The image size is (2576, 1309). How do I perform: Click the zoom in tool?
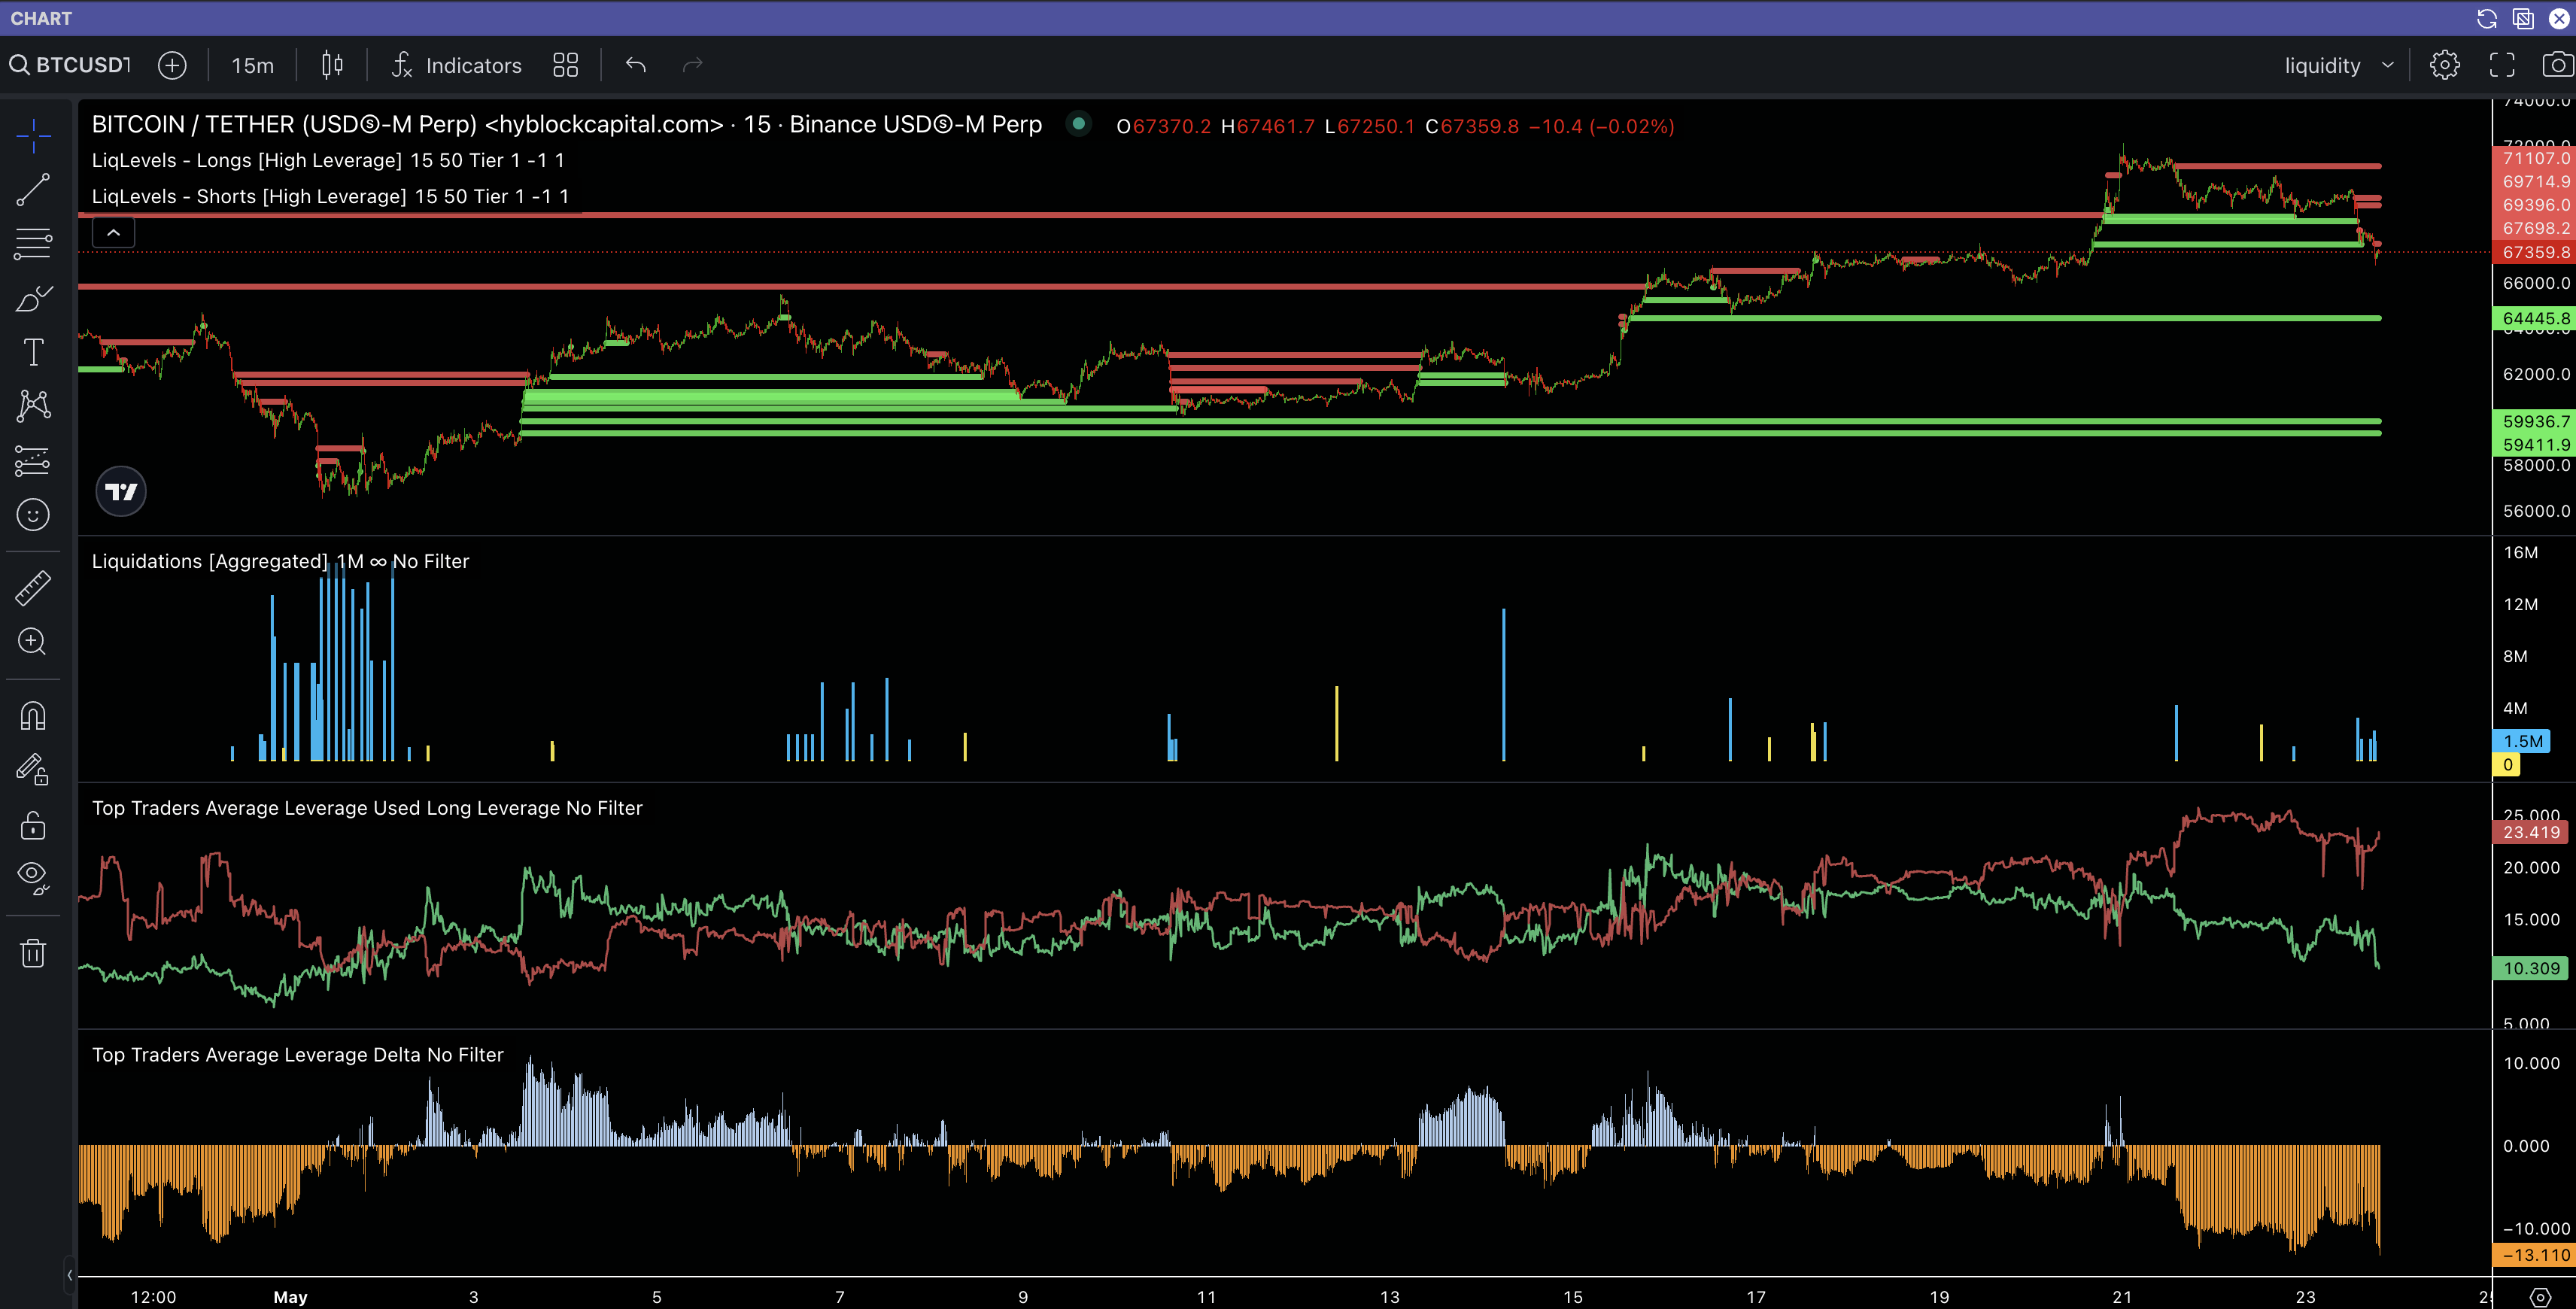click(33, 642)
